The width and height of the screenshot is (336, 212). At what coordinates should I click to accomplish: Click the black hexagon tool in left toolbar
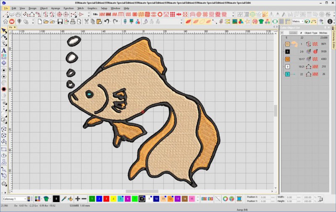(x=4, y=89)
